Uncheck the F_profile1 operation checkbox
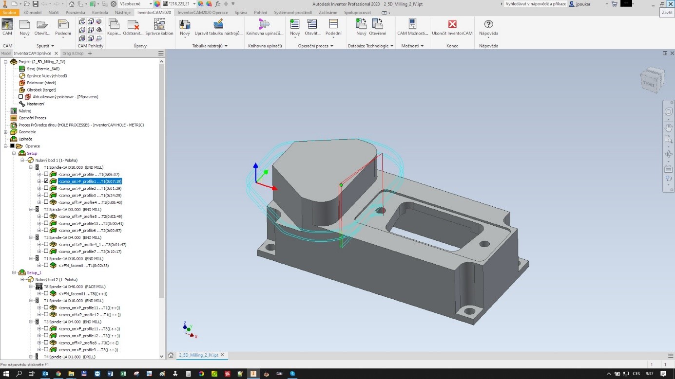The height and width of the screenshot is (379, 675). click(46, 181)
